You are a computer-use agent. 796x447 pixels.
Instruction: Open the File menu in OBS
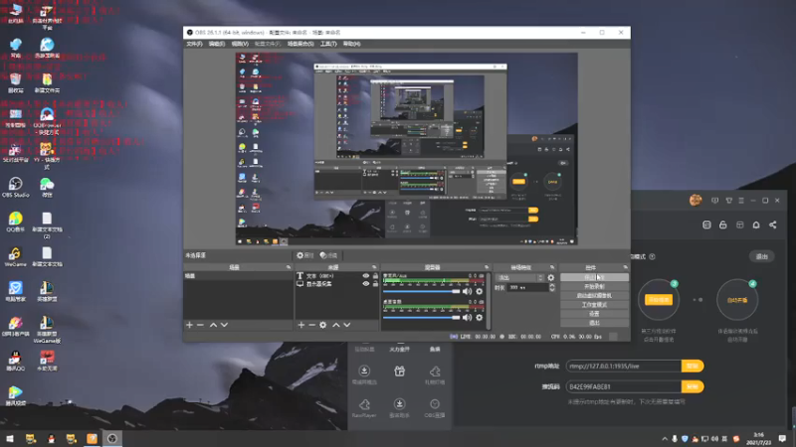point(194,44)
